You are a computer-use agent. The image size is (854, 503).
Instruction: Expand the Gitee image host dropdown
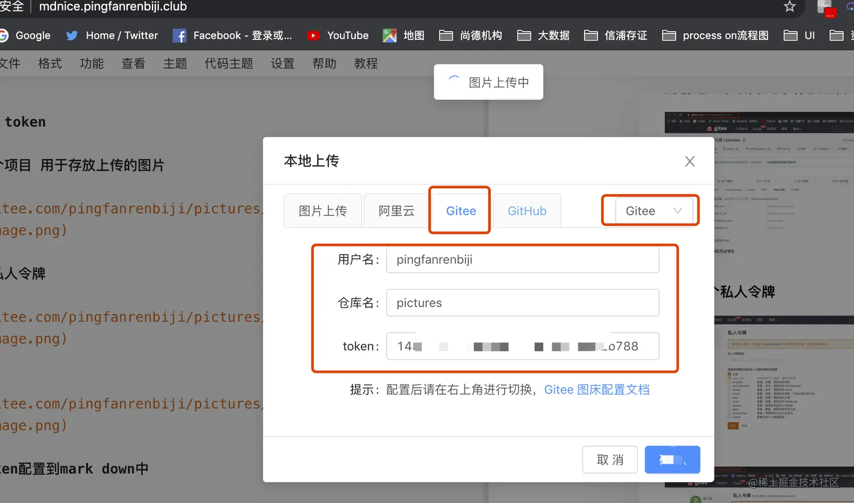(x=653, y=211)
